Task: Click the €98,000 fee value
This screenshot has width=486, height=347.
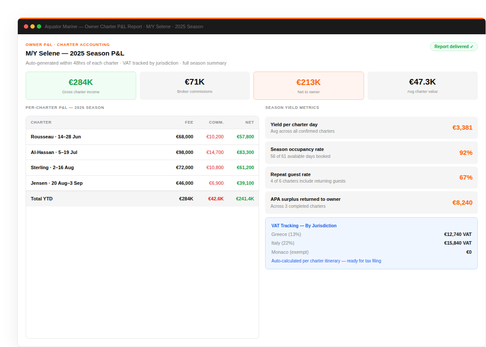Action: click(185, 152)
